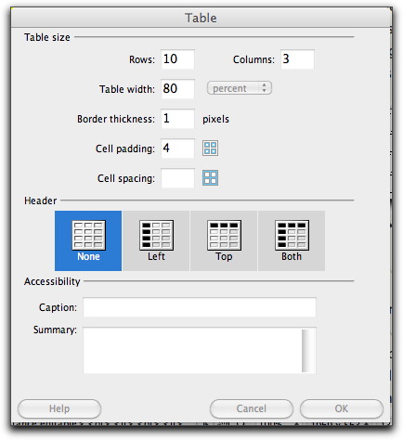Click the cell spacing illustration icon

(210, 178)
